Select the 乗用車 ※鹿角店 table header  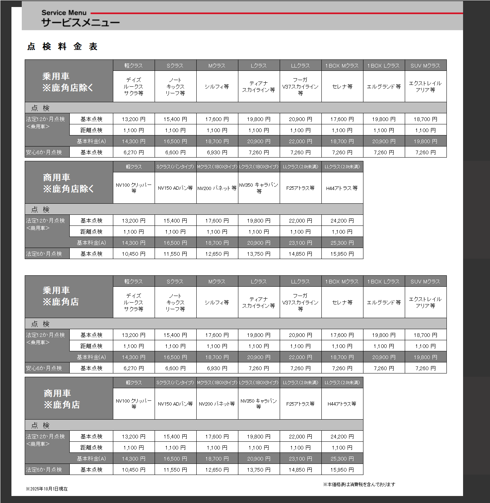(61, 296)
